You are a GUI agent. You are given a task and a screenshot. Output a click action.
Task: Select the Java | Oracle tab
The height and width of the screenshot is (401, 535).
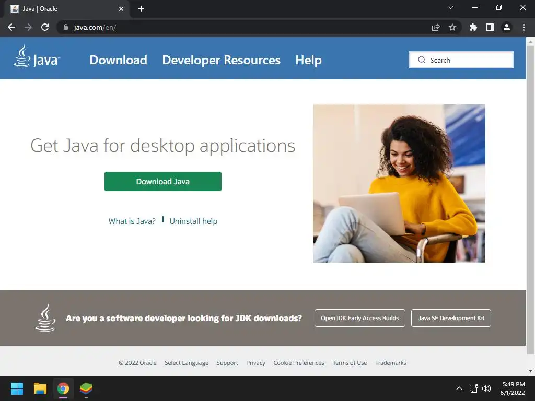coord(66,9)
